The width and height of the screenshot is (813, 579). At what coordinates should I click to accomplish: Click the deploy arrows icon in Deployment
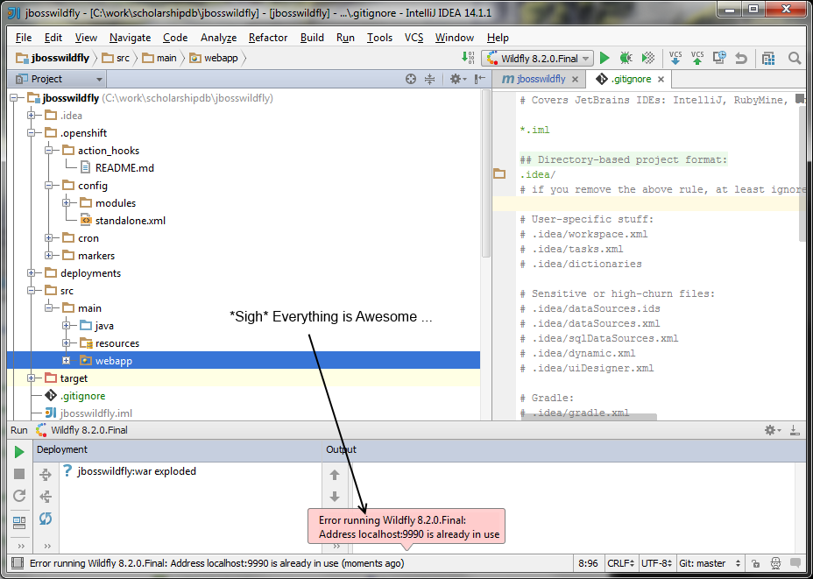click(x=46, y=474)
